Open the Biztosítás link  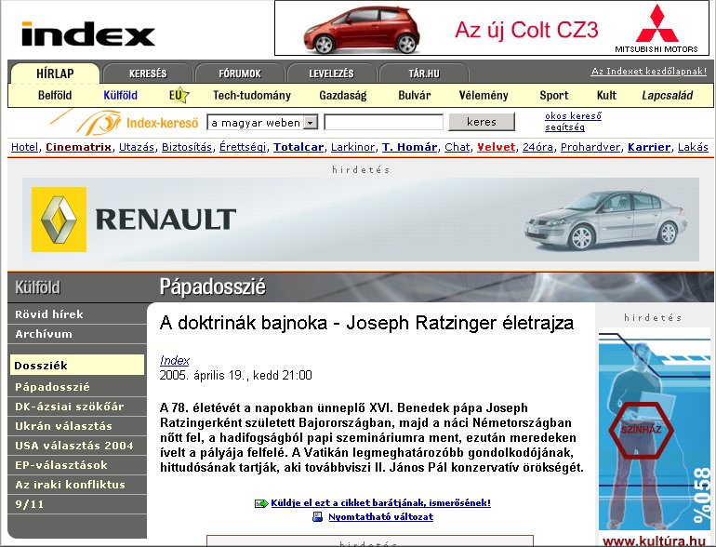(x=187, y=147)
